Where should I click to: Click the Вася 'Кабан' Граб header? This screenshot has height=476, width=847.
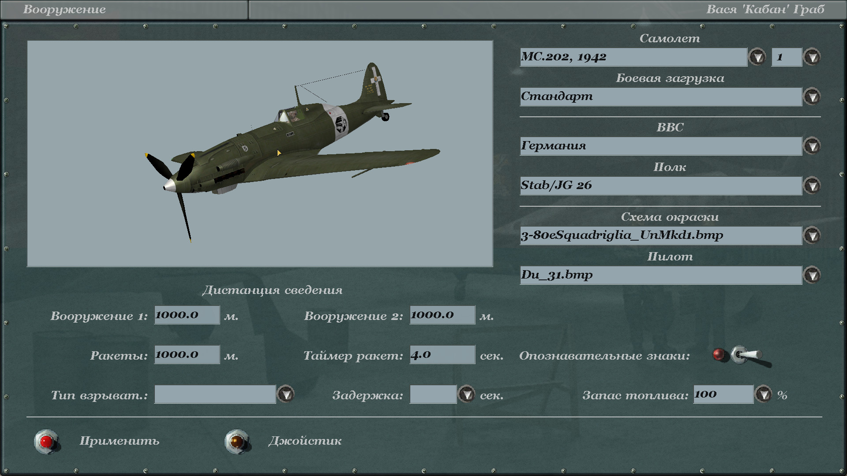click(x=765, y=9)
